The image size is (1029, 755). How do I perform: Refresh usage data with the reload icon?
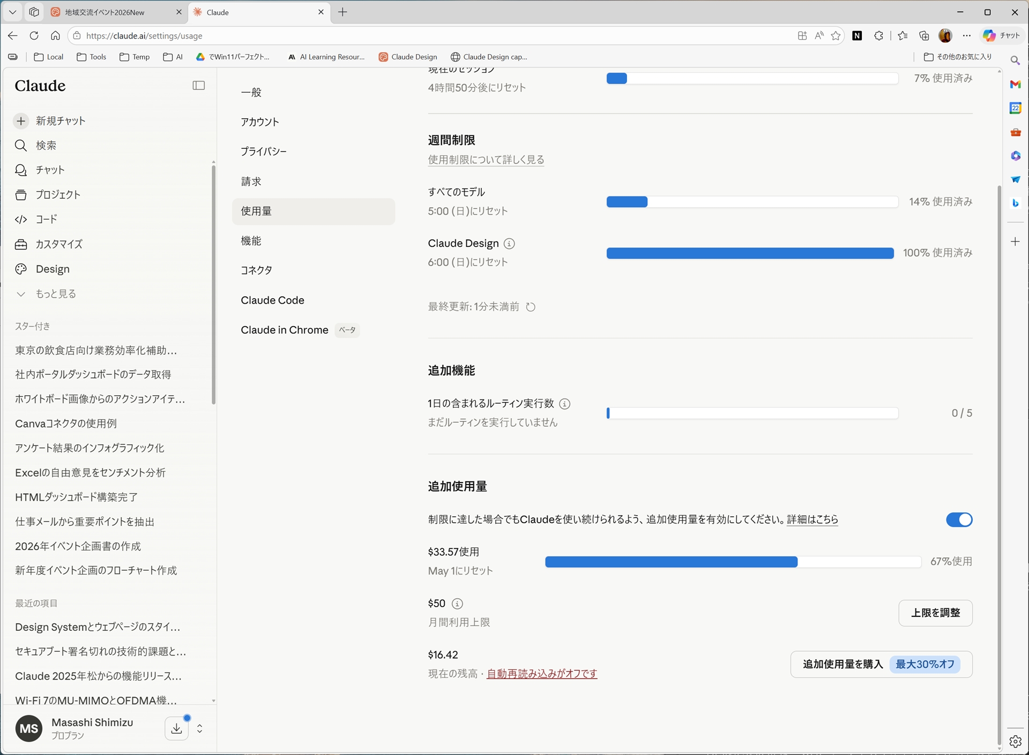(x=530, y=307)
